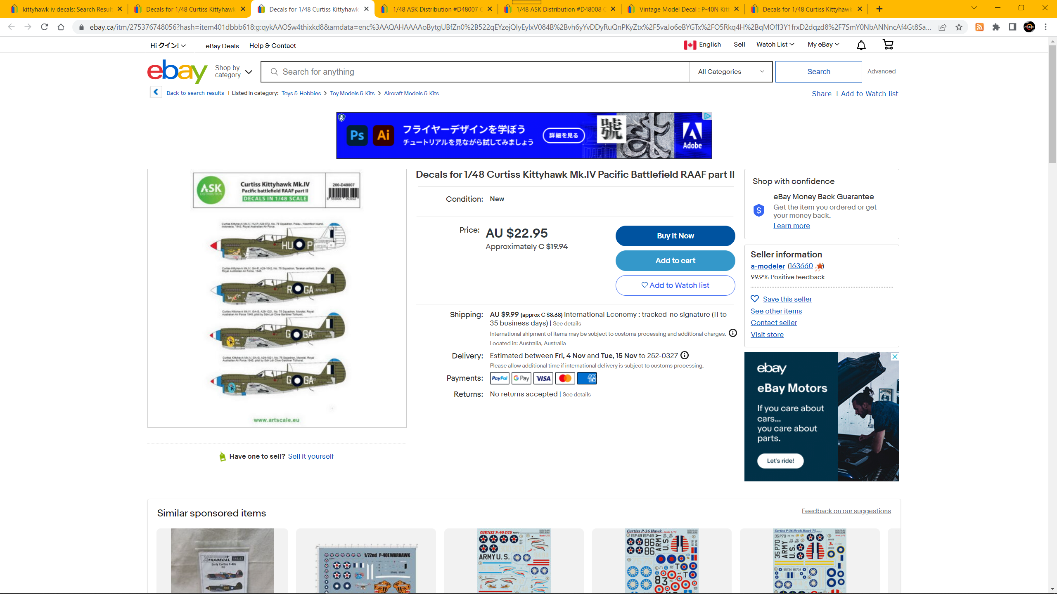The image size is (1057, 594).
Task: Open a new browser tab
Action: tap(879, 9)
